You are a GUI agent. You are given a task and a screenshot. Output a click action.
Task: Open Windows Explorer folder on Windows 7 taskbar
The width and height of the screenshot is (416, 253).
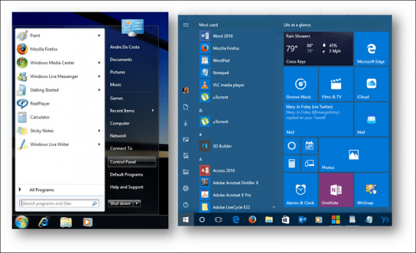tap(66, 222)
